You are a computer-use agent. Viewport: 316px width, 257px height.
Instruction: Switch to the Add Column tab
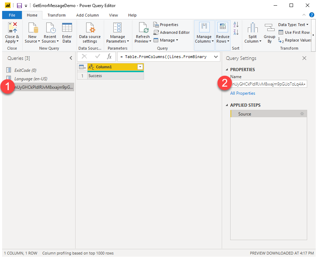coord(88,15)
